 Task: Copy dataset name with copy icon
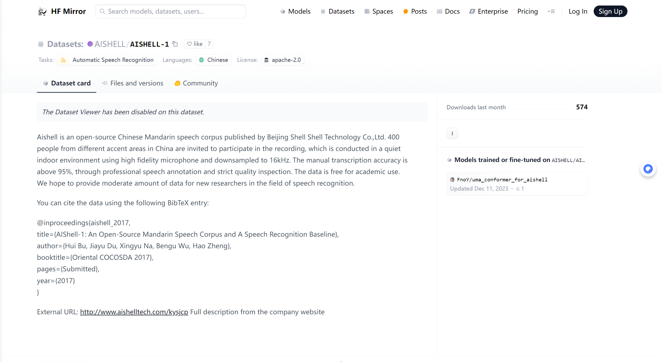coord(175,44)
